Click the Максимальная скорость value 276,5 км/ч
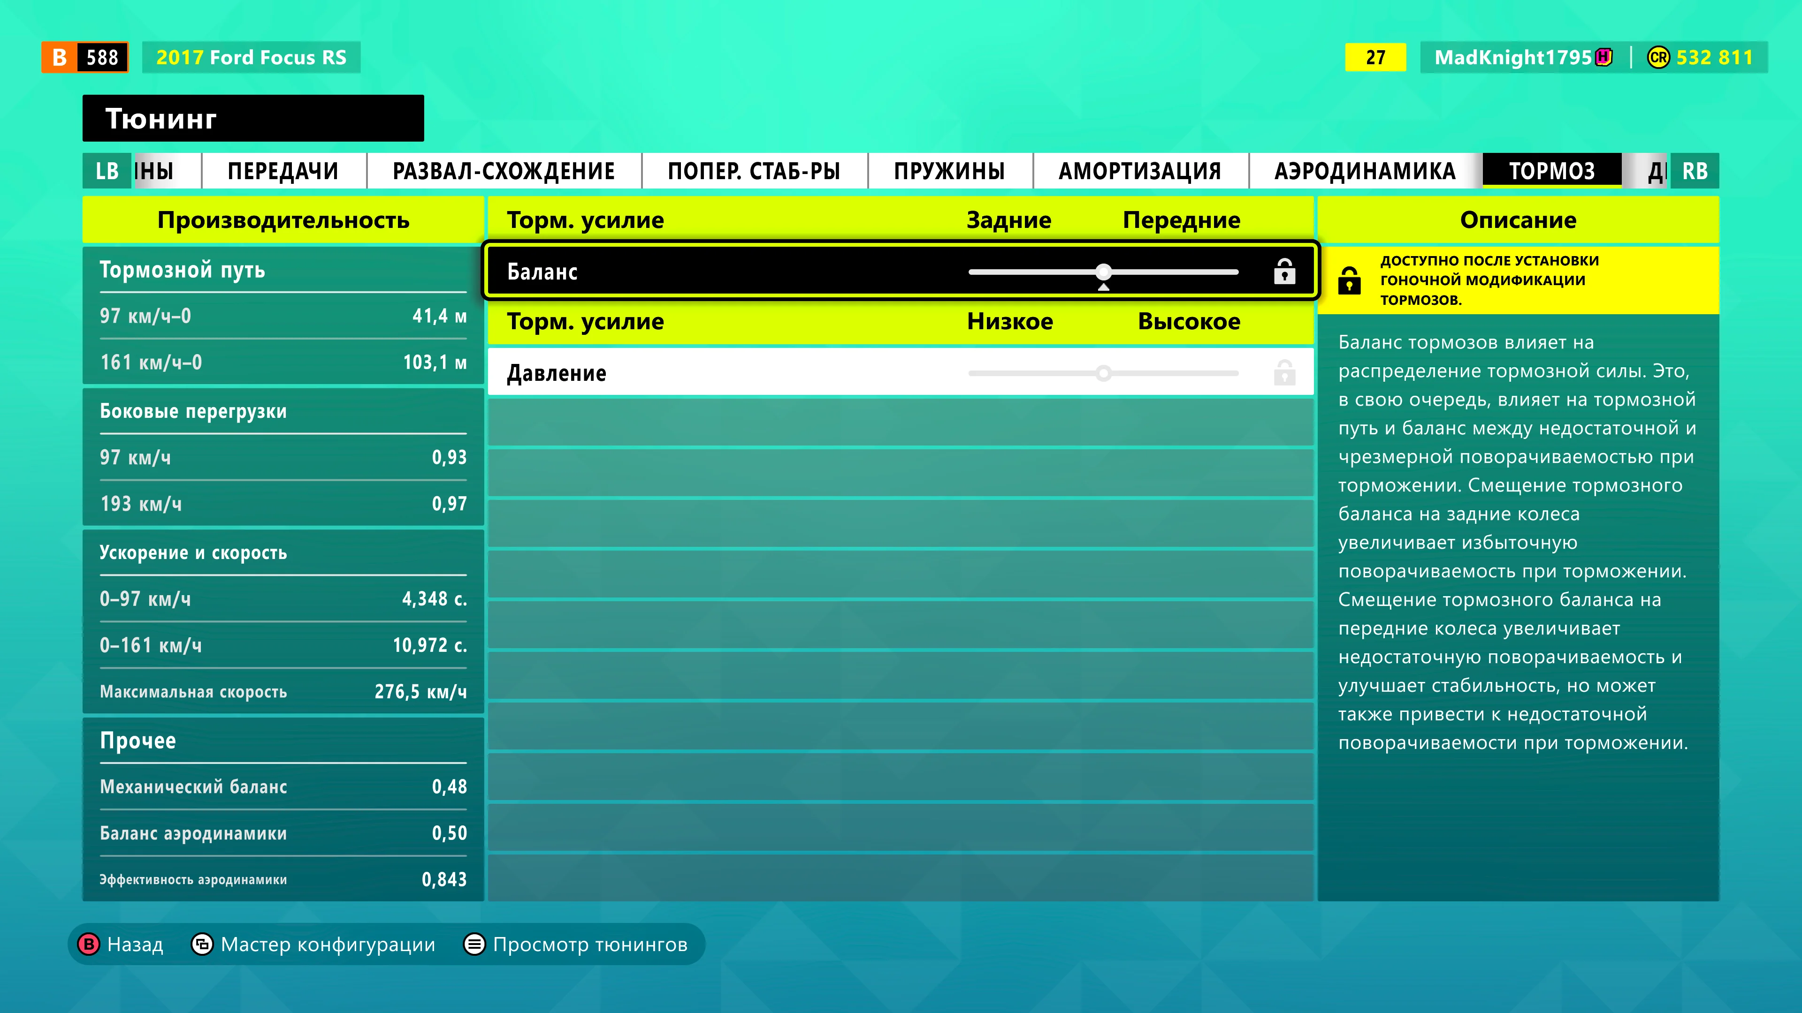This screenshot has height=1013, width=1802. pos(420,691)
